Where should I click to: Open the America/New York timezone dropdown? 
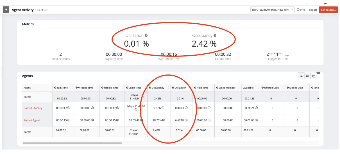[x=272, y=10]
